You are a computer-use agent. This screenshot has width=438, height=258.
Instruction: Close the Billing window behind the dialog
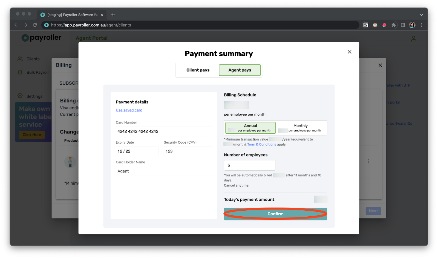click(x=380, y=65)
